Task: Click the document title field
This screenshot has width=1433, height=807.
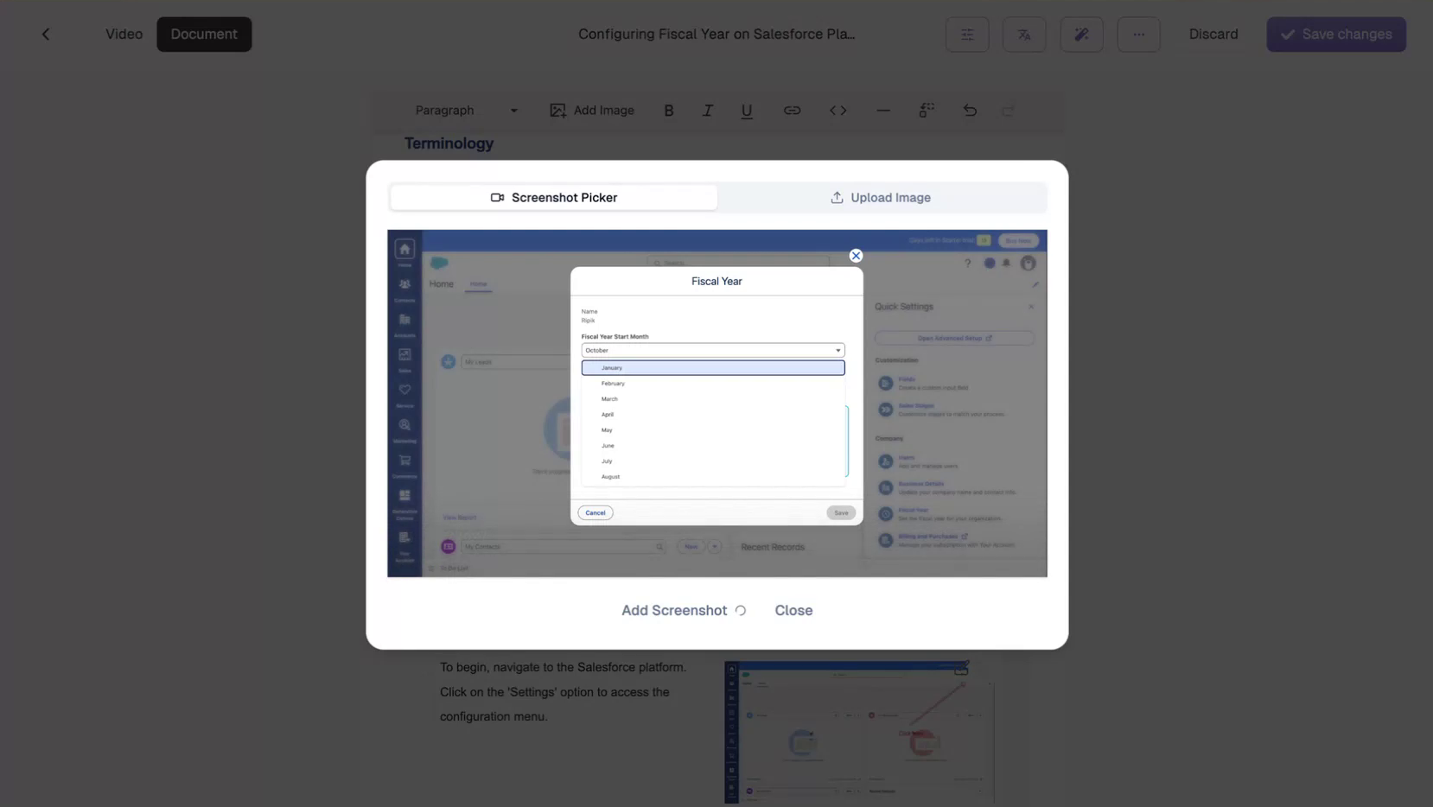Action: (x=716, y=34)
